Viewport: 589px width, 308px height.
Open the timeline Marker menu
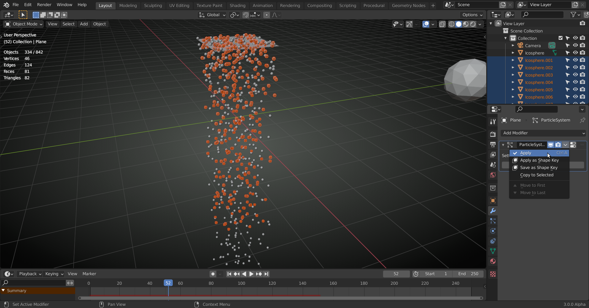pyautogui.click(x=89, y=274)
